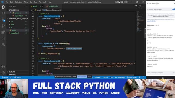Expand the css folder
This screenshot has height=98, width=175.
[x=12, y=22]
